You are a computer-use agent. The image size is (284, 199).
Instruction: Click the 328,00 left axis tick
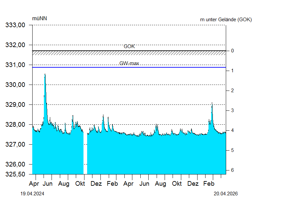click(16, 124)
